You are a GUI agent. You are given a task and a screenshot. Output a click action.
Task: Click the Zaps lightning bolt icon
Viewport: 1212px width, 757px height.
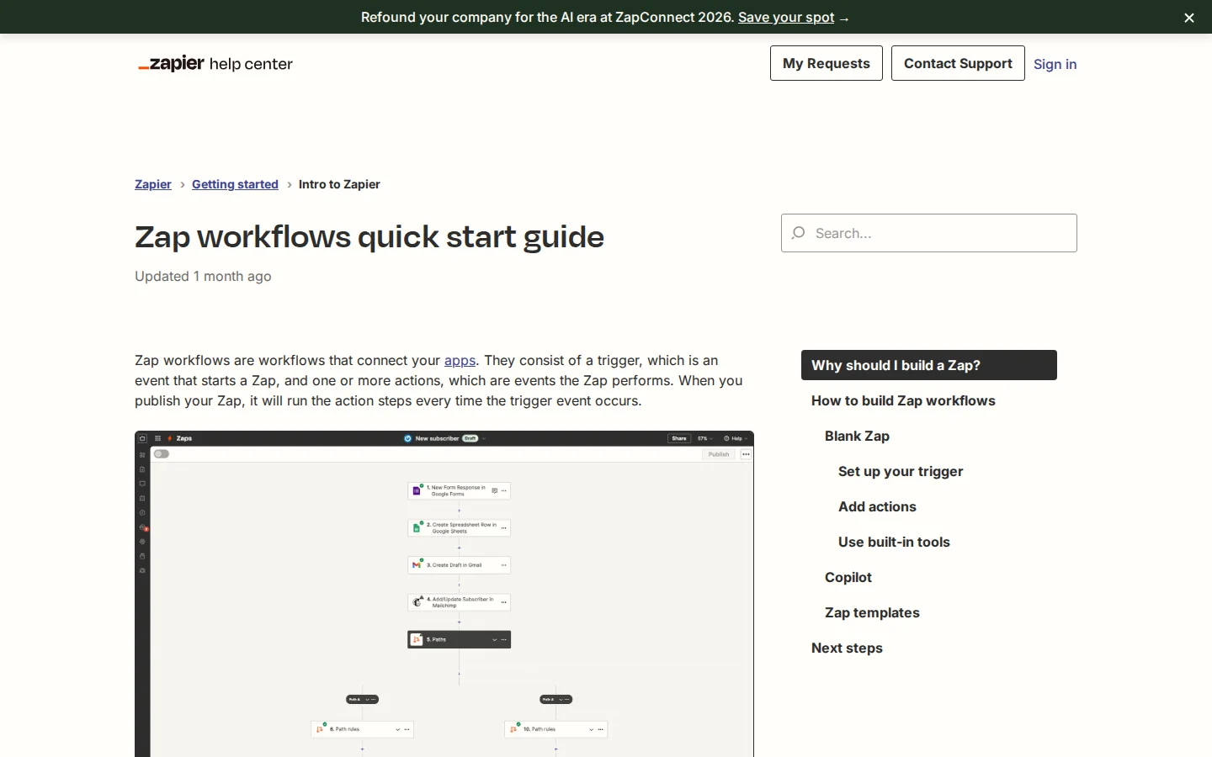pyautogui.click(x=170, y=438)
